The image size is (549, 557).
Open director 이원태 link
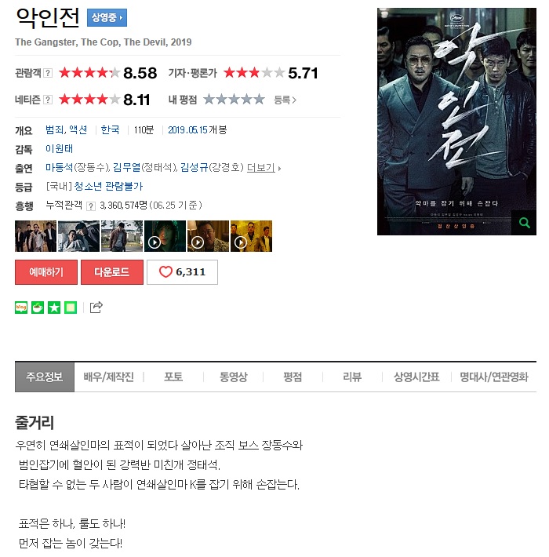59,148
